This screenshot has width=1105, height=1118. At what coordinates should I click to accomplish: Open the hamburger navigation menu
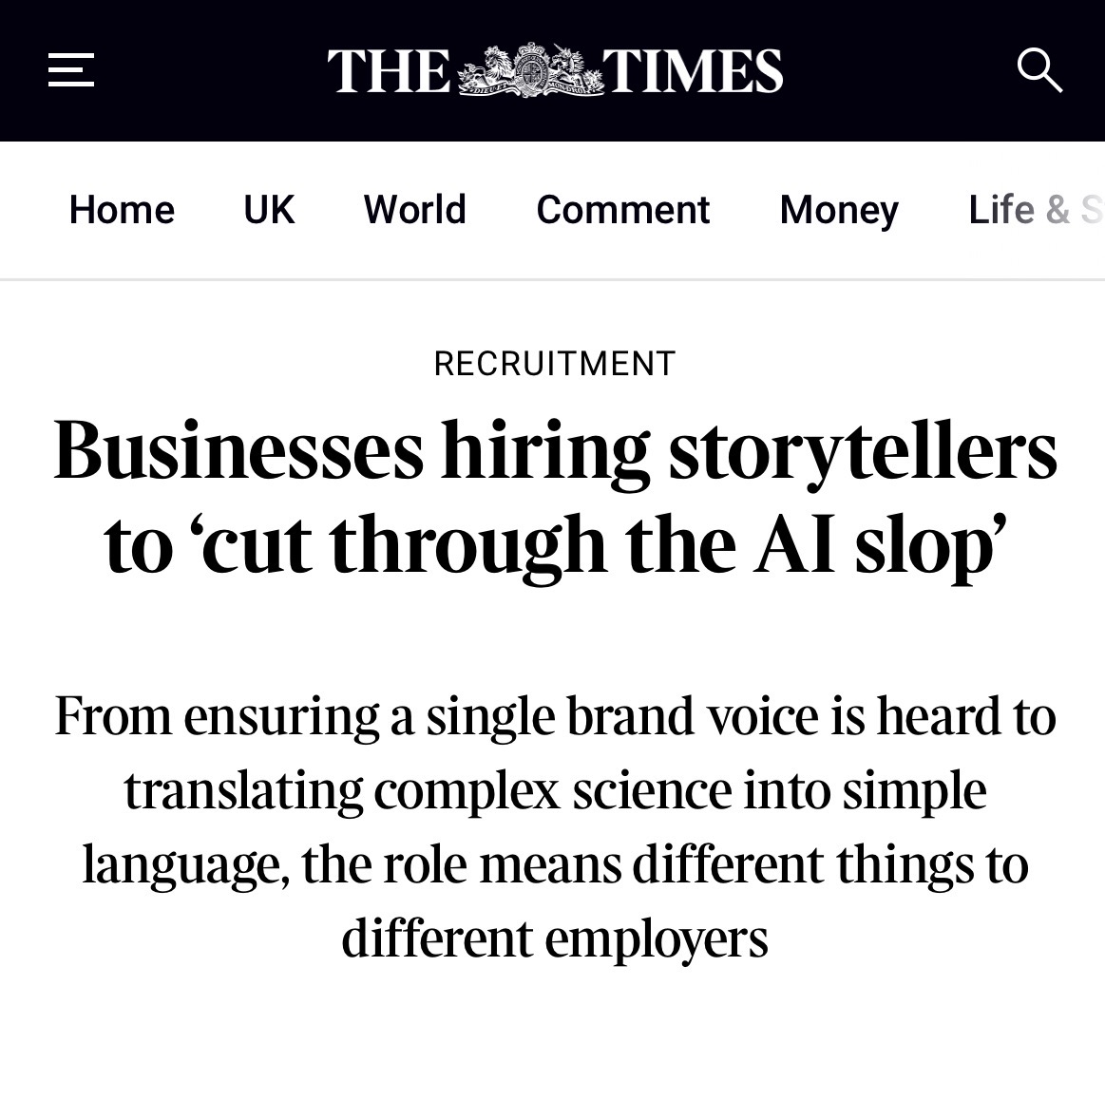tap(71, 70)
